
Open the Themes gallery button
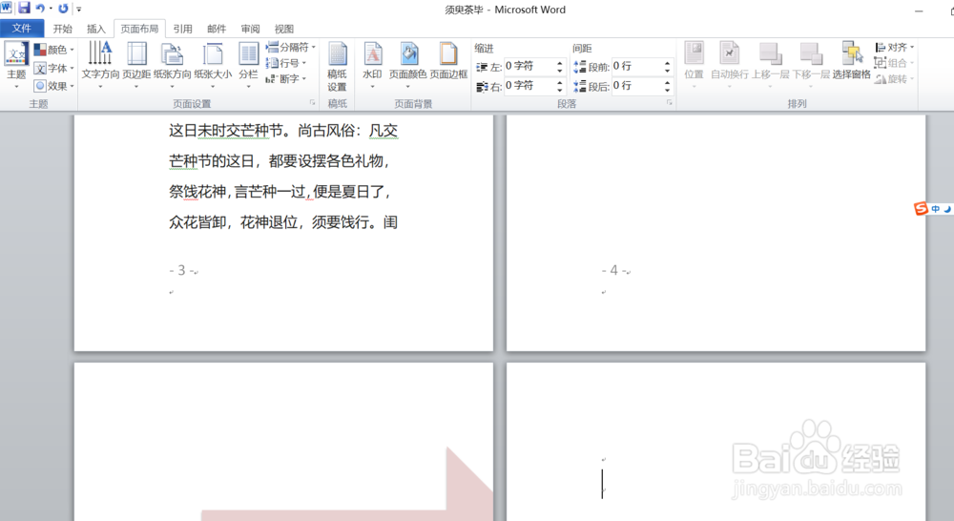tap(16, 65)
